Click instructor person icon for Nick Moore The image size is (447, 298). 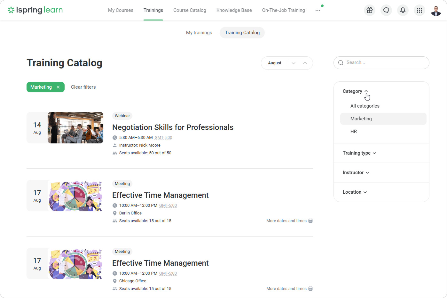click(115, 145)
